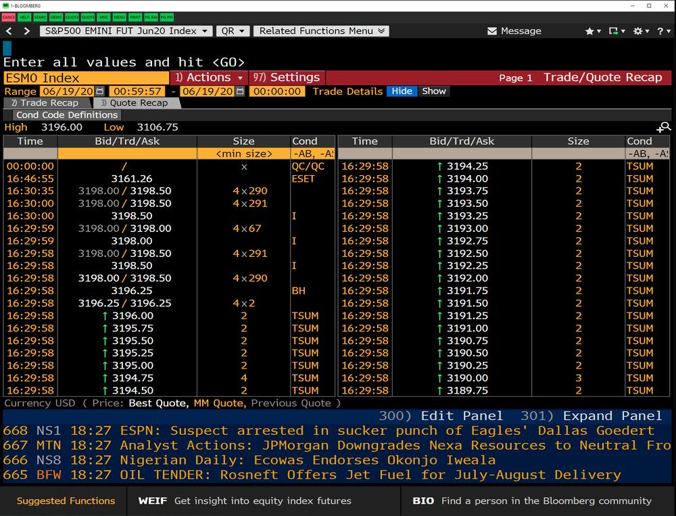Go back with the left arrow
Screen dimensions: 676x516
[9, 31]
